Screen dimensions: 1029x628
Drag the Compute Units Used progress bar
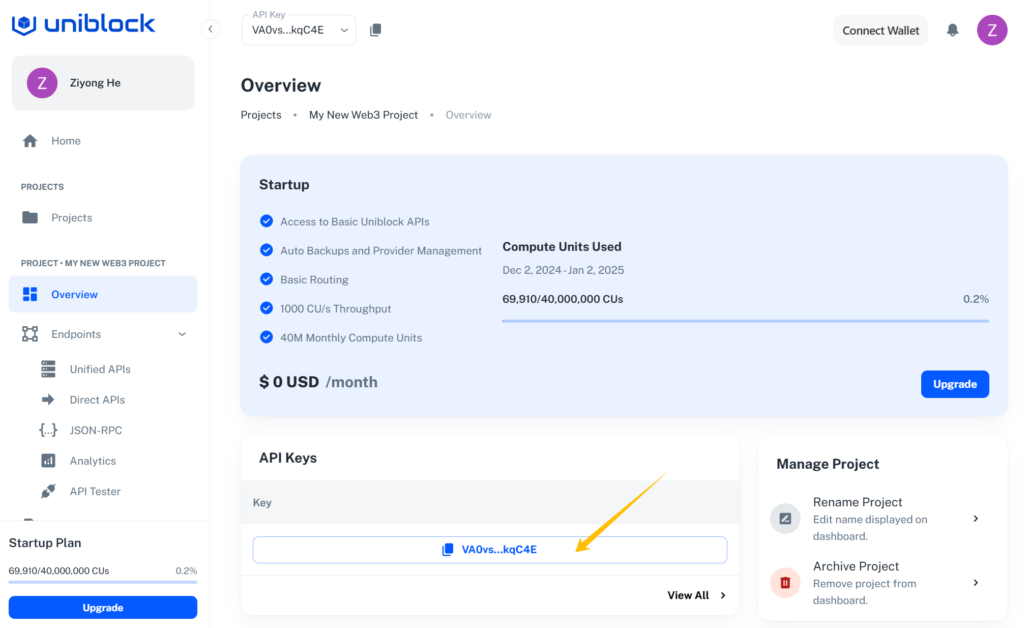(745, 316)
